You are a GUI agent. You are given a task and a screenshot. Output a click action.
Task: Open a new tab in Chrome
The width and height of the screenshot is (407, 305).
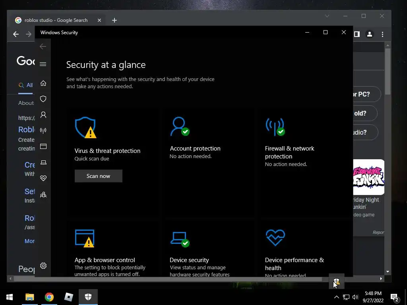(x=114, y=20)
